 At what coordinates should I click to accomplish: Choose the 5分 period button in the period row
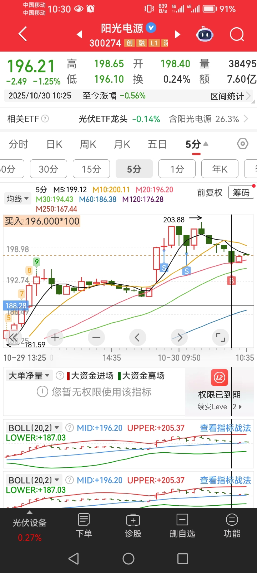pos(134,169)
